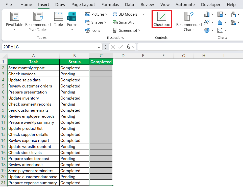Insert Checkbox control
This screenshot has width=243, height=187.
click(162, 19)
